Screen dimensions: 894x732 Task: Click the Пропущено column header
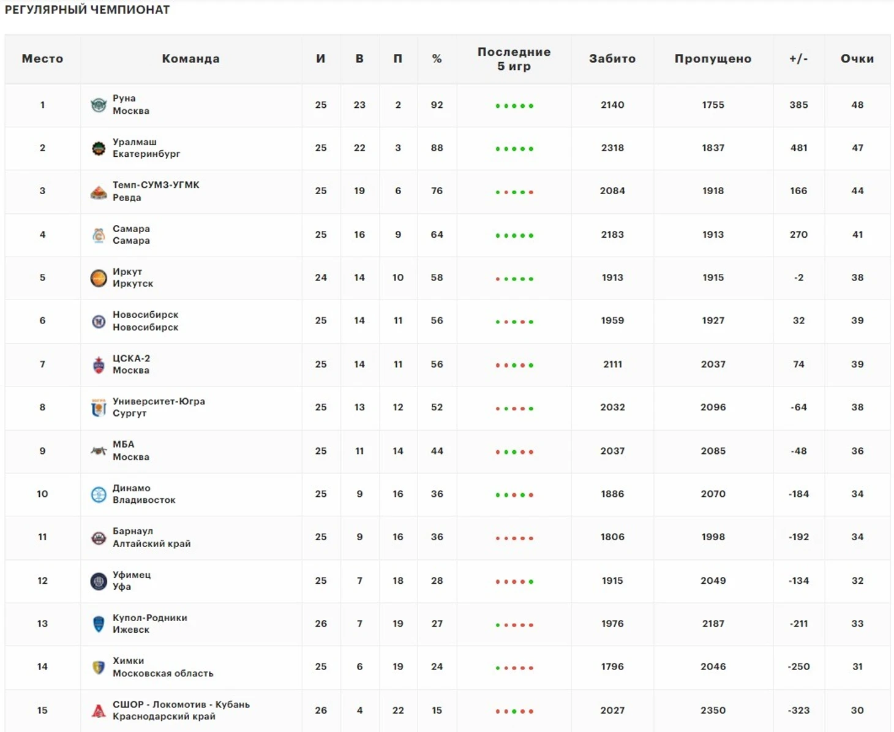[x=713, y=59]
